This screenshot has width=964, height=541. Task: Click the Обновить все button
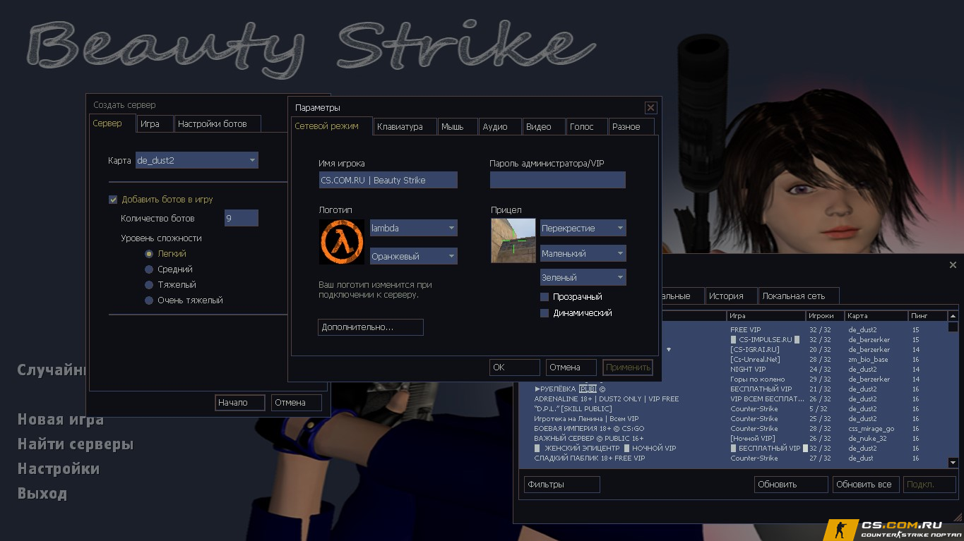tap(866, 485)
